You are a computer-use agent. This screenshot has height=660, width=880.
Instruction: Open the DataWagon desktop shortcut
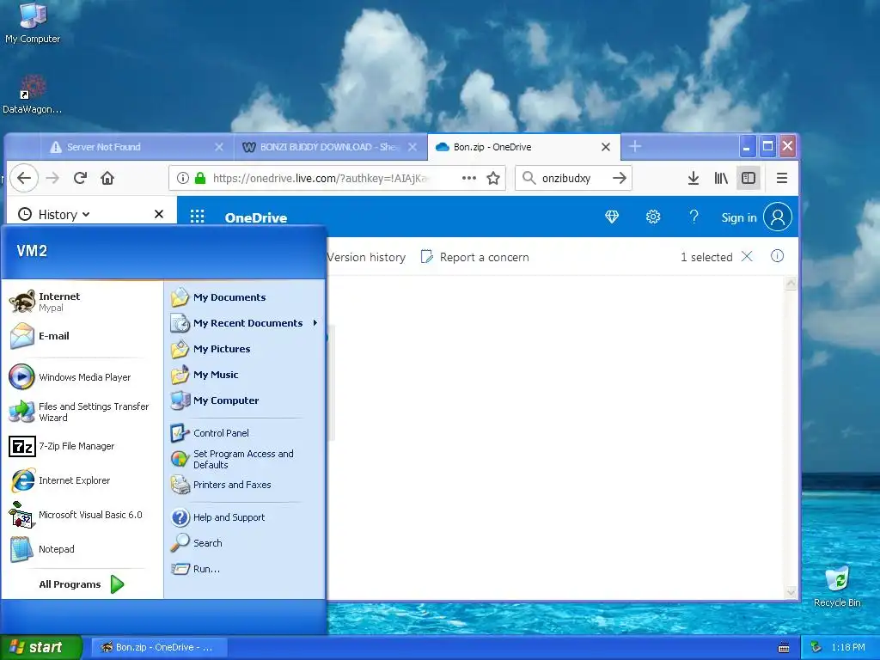tap(32, 95)
